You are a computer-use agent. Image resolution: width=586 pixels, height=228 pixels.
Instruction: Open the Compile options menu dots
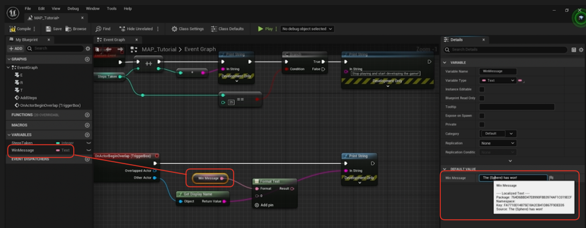(35, 29)
